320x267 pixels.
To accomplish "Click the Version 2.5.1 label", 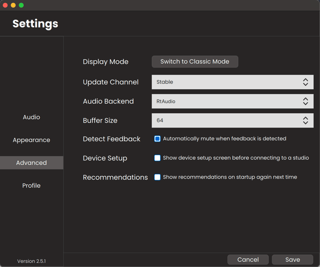I will click(32, 261).
